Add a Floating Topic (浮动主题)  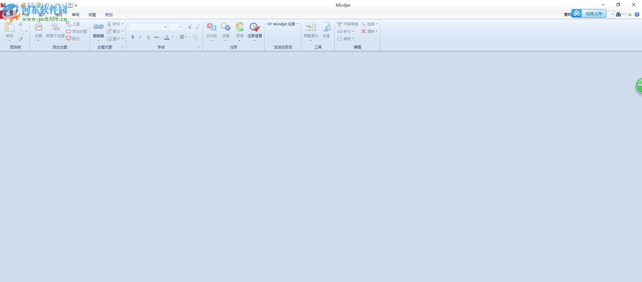tap(76, 31)
